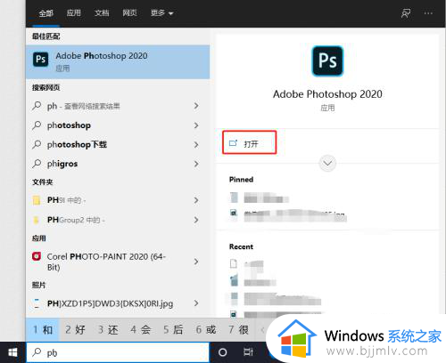Screen dimensions: 446x363
Task: Open Task View on the taskbar
Action: tap(248, 352)
